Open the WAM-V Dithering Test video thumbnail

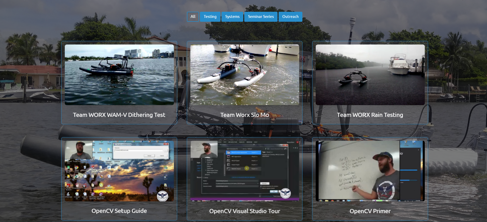[119, 75]
